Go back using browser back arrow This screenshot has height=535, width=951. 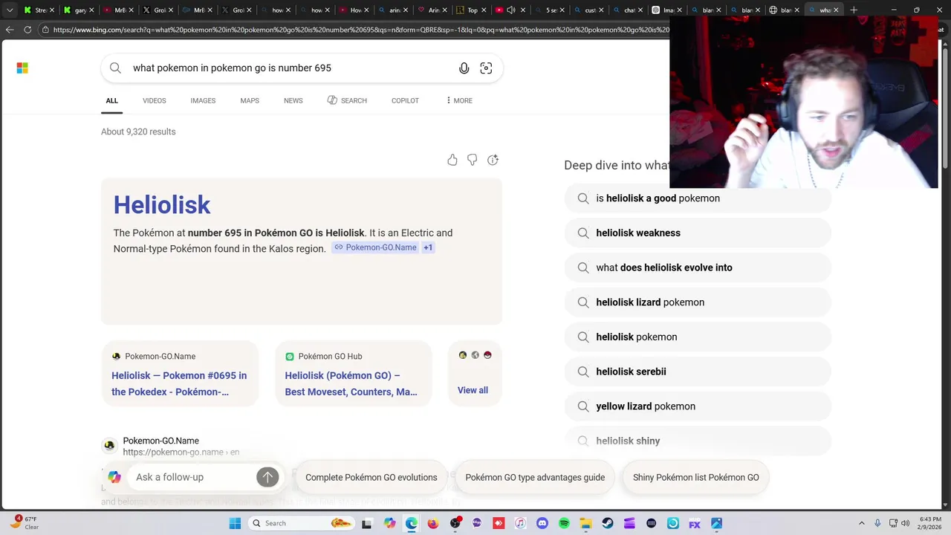coord(10,30)
